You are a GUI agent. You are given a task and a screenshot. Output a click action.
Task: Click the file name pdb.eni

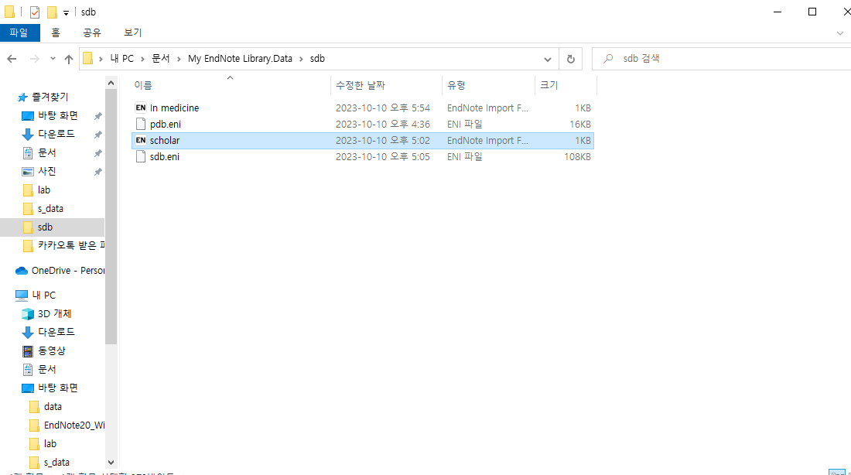pyautogui.click(x=166, y=125)
